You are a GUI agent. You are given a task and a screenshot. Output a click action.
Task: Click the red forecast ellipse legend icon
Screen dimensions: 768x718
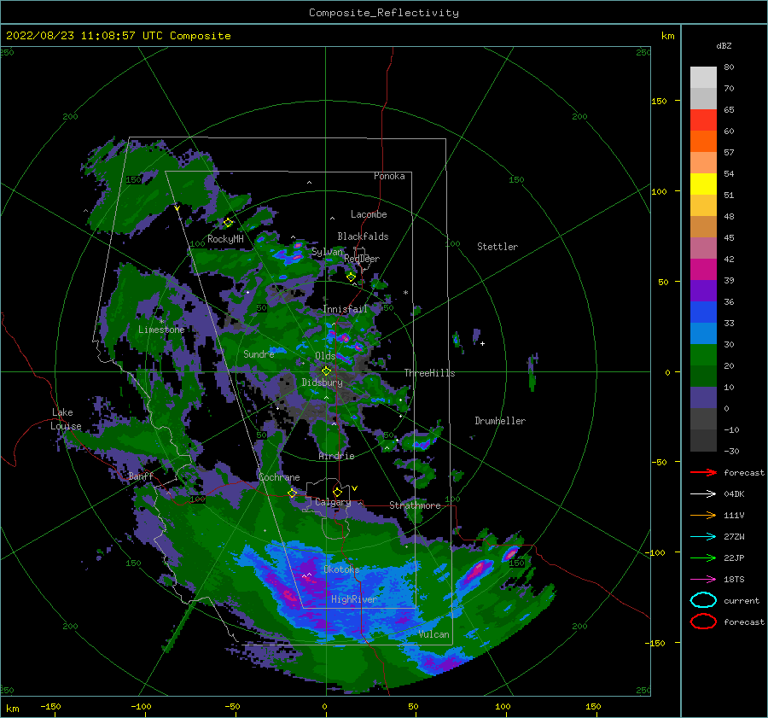pos(703,622)
